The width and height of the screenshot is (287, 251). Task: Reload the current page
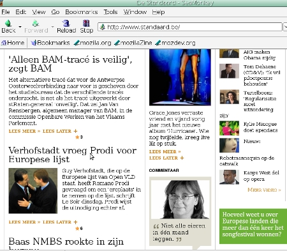(66, 26)
